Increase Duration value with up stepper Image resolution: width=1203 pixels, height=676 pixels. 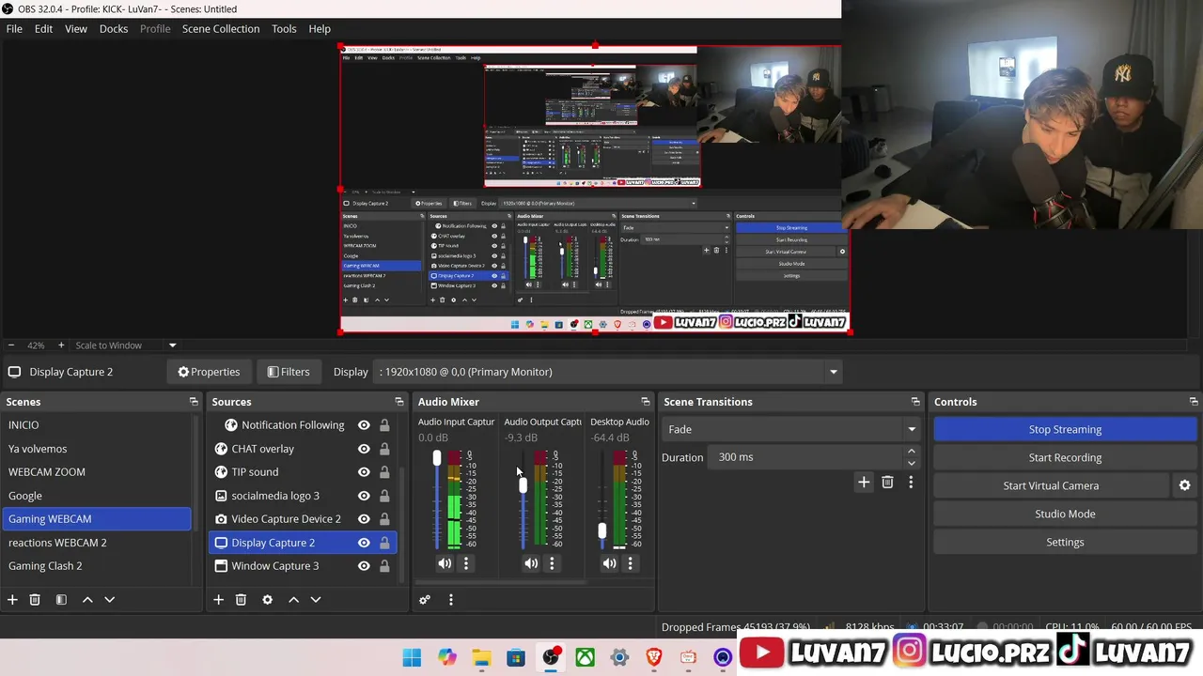pos(911,452)
